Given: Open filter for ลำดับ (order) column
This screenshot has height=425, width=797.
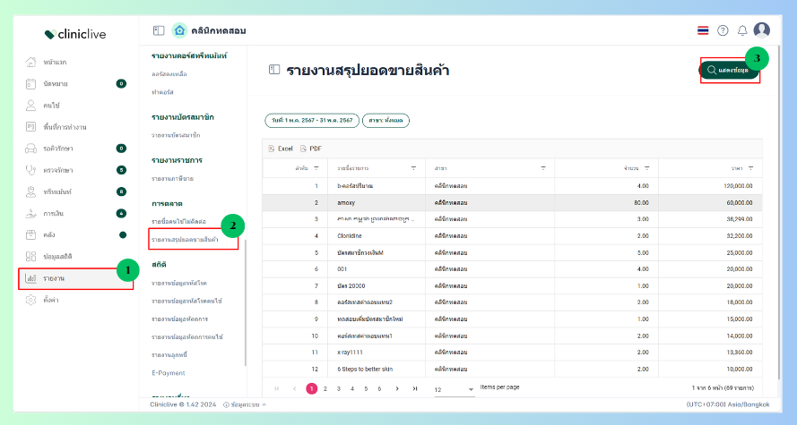Looking at the screenshot, I should pos(316,168).
